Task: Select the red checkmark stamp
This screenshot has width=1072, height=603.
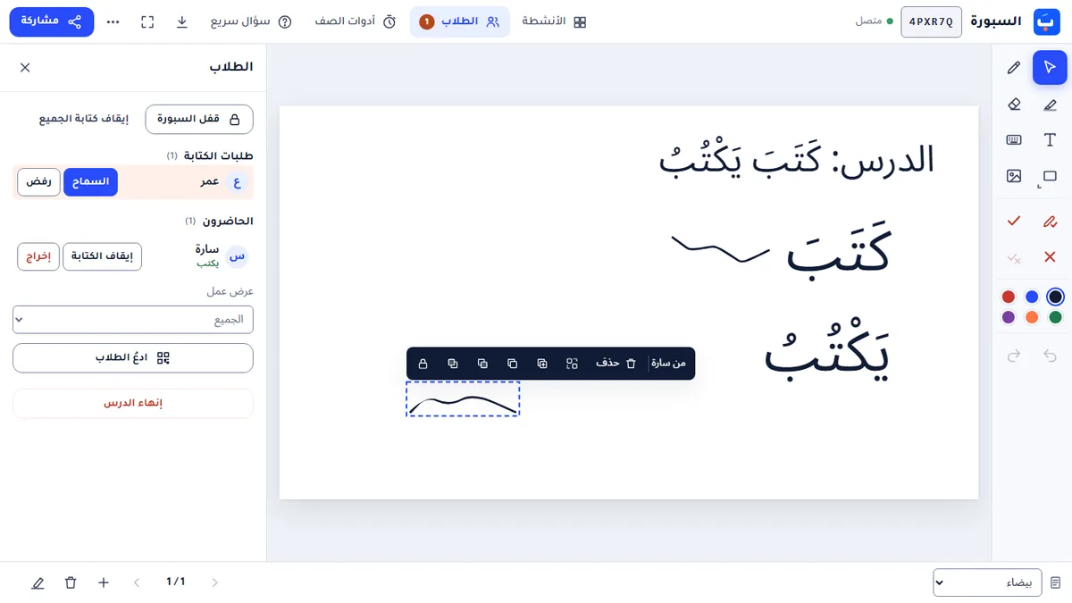Action: pyautogui.click(x=1014, y=221)
